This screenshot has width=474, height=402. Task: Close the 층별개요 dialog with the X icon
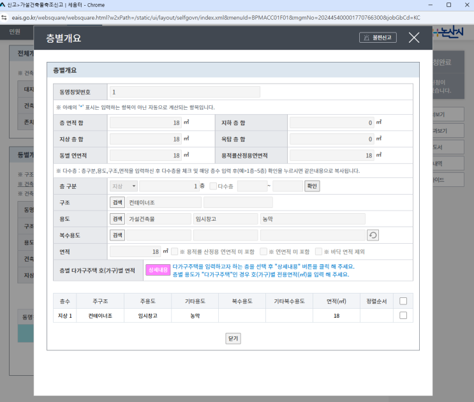(x=414, y=38)
